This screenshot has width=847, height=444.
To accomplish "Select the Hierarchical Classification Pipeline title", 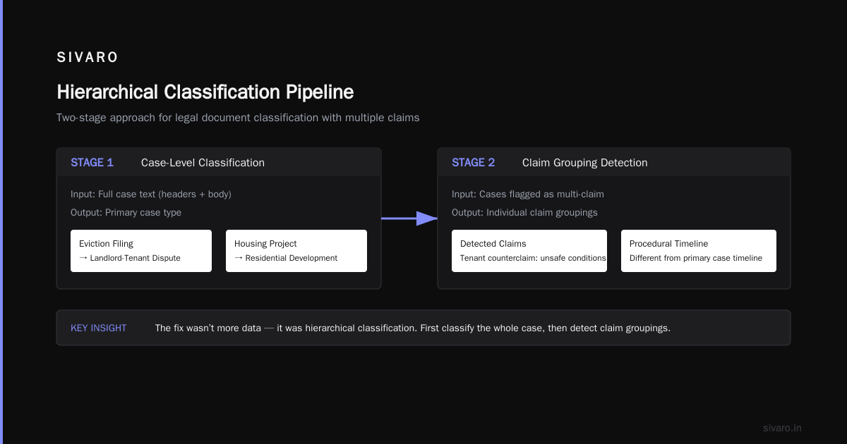I will (x=205, y=92).
